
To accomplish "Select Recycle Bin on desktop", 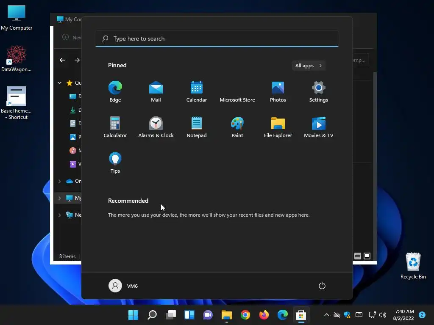I will (x=413, y=266).
